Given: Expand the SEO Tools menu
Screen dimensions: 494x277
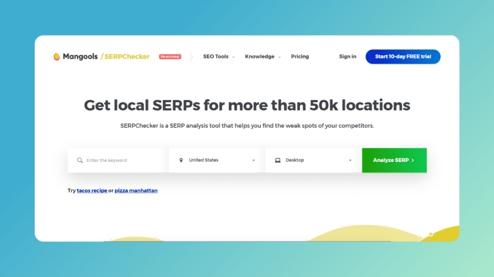Looking at the screenshot, I should click(x=219, y=57).
